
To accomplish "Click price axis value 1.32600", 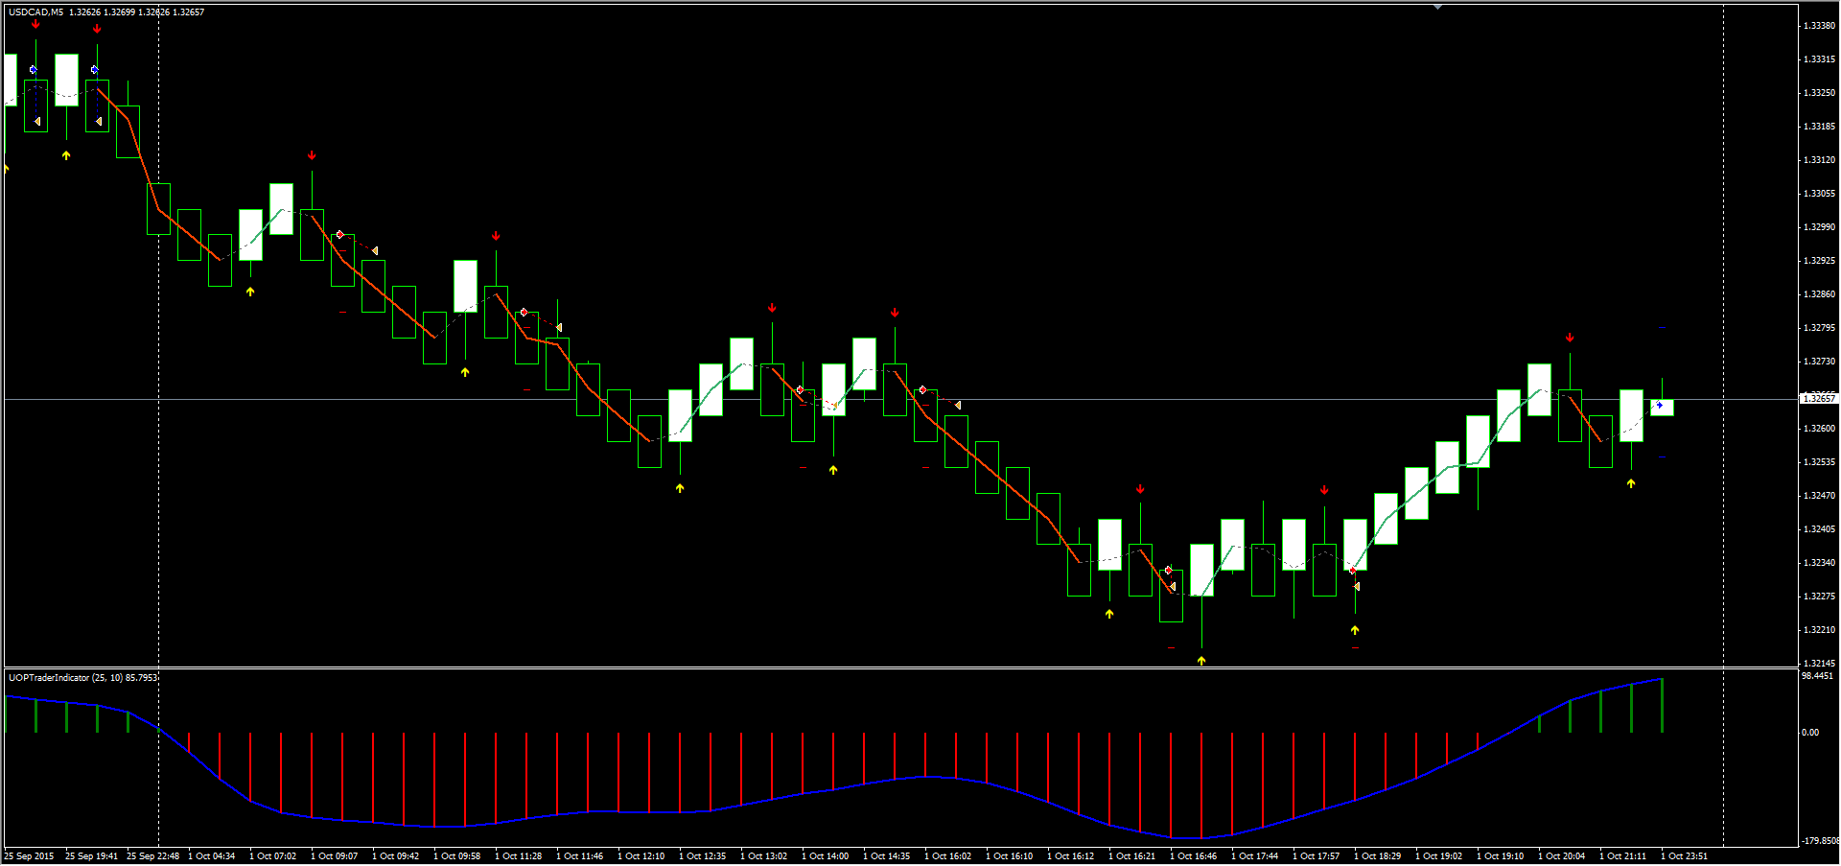I will pos(1820,429).
